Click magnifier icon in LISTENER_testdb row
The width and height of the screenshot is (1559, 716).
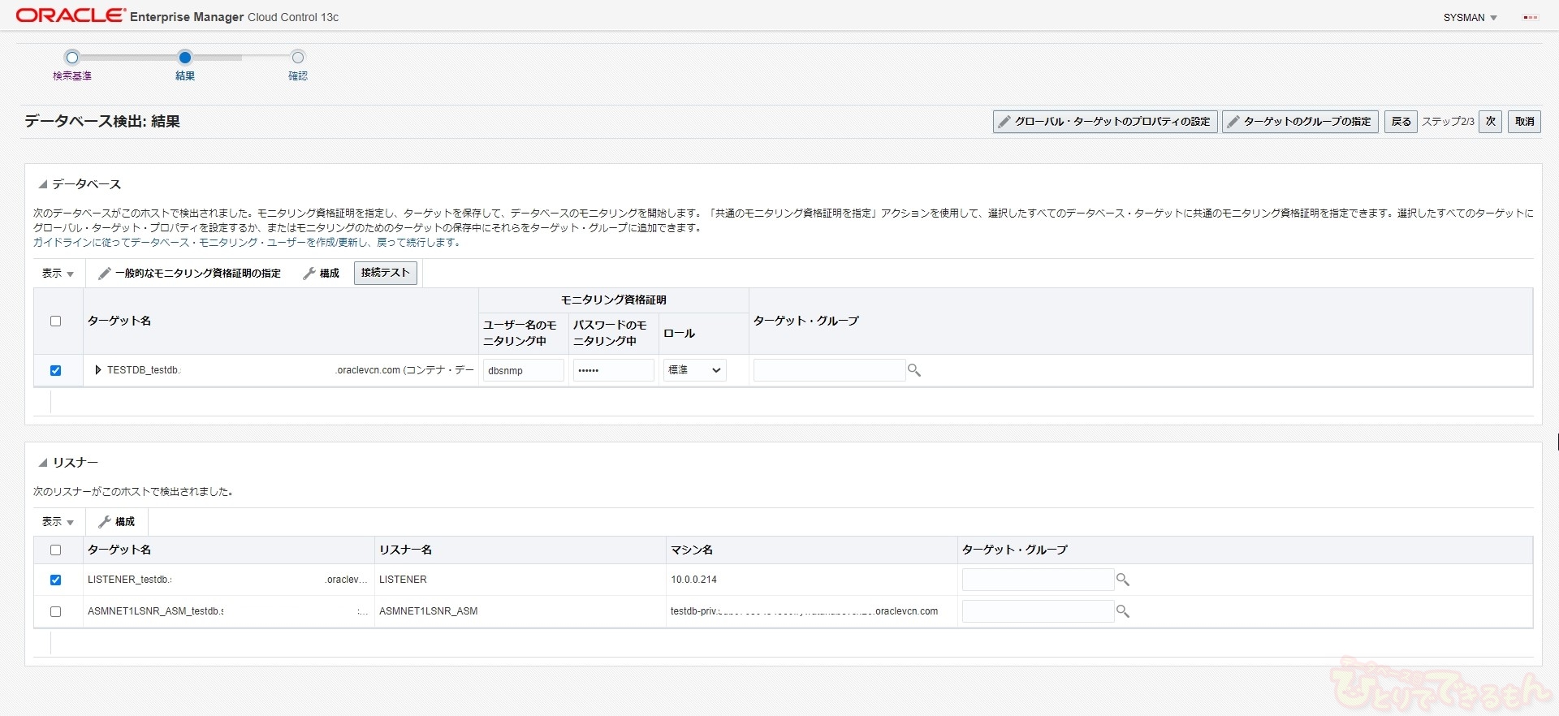pos(1123,580)
